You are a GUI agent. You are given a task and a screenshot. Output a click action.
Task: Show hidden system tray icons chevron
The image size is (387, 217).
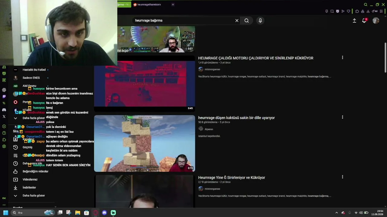[337, 213]
